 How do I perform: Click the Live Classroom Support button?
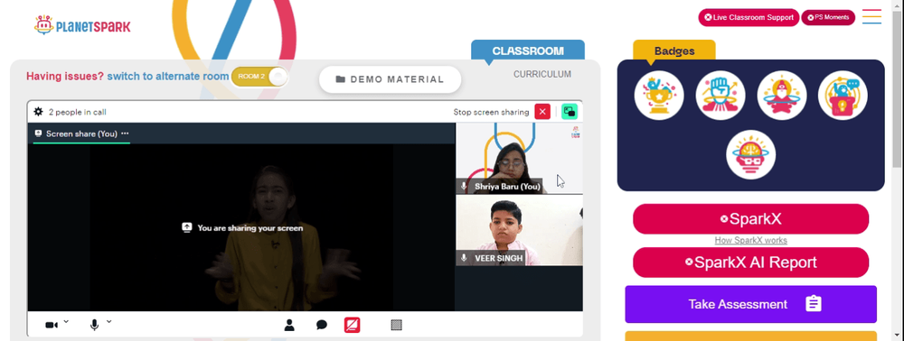(749, 17)
